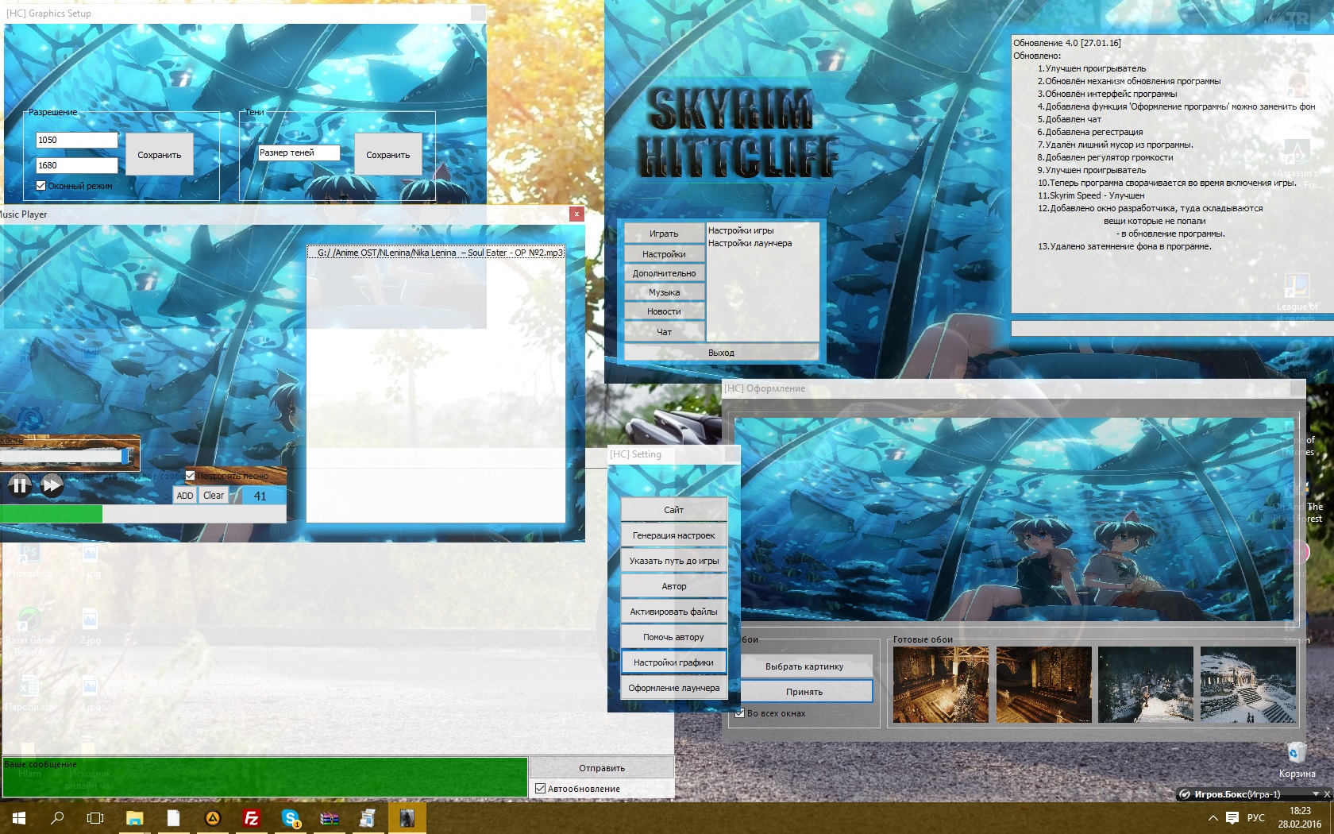Click Выбрать картинку button
This screenshot has height=834, width=1334.
click(804, 666)
